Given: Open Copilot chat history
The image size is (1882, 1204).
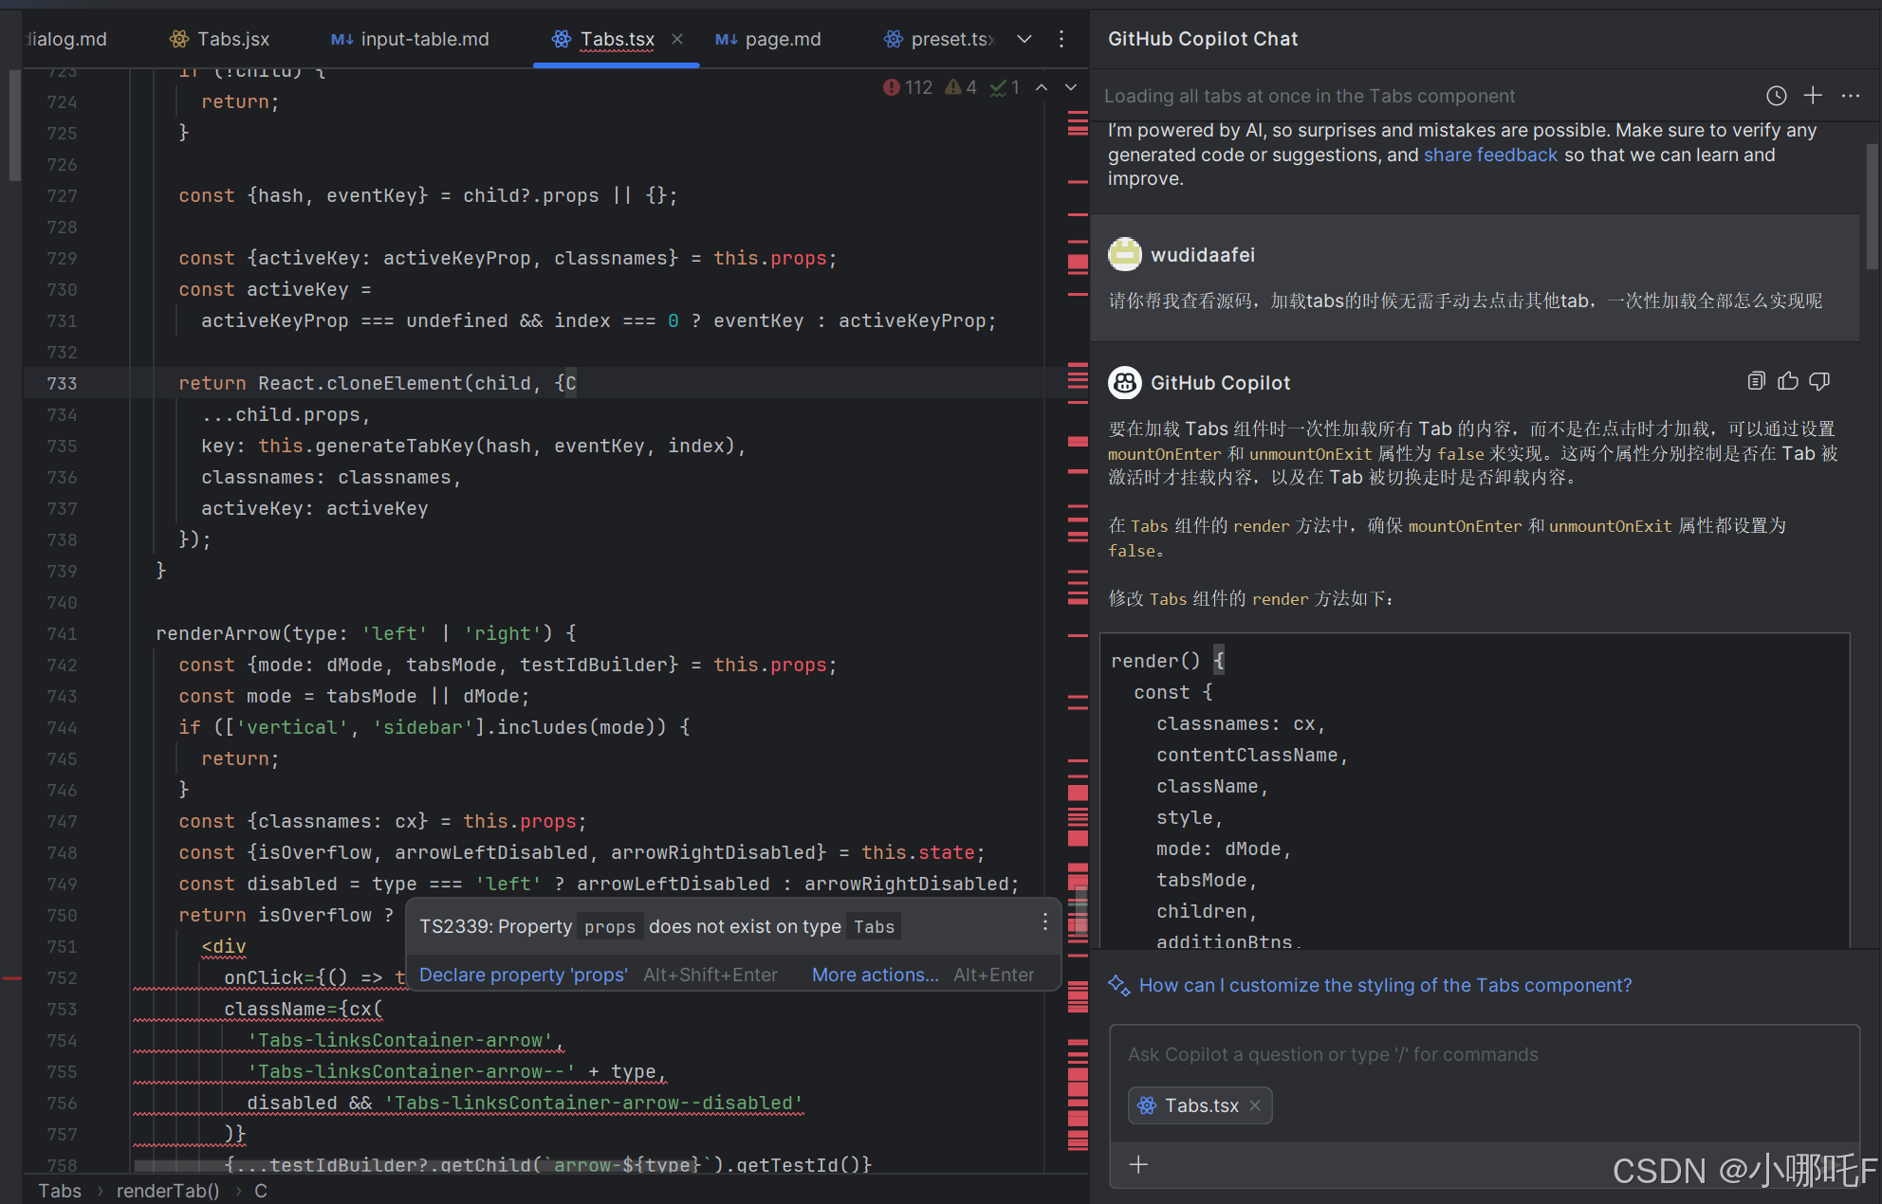Looking at the screenshot, I should click(1776, 96).
